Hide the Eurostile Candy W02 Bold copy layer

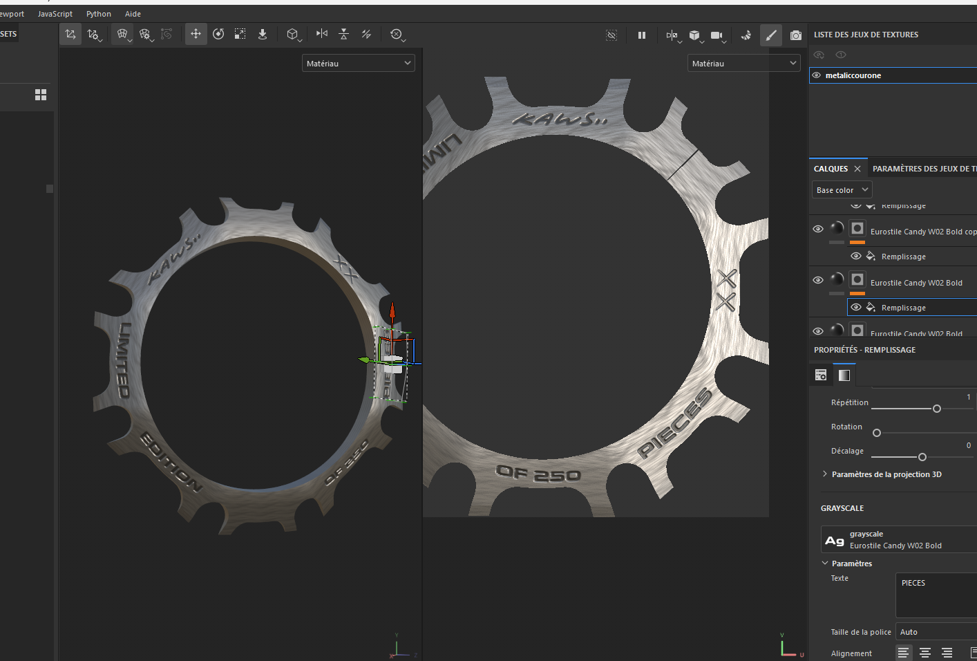(818, 229)
